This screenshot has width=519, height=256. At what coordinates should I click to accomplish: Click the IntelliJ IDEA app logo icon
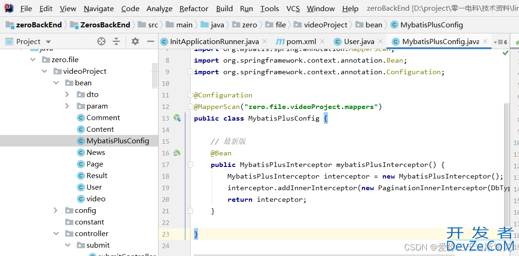(x=9, y=8)
